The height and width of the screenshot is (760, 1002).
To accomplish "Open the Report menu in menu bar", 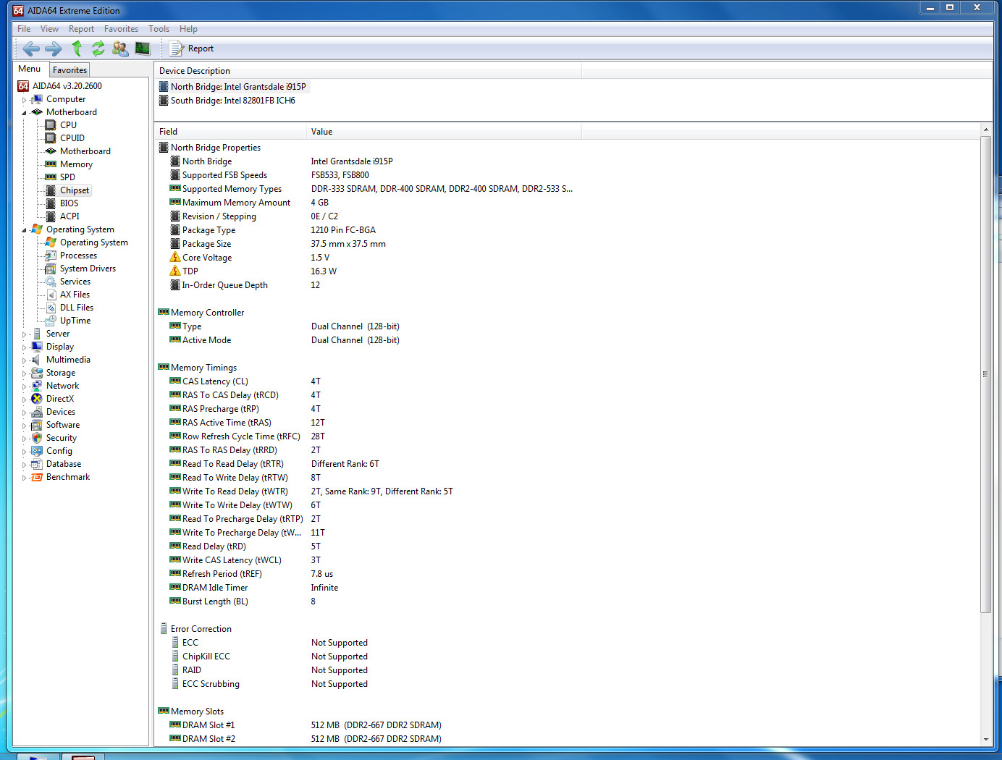I will [x=81, y=29].
